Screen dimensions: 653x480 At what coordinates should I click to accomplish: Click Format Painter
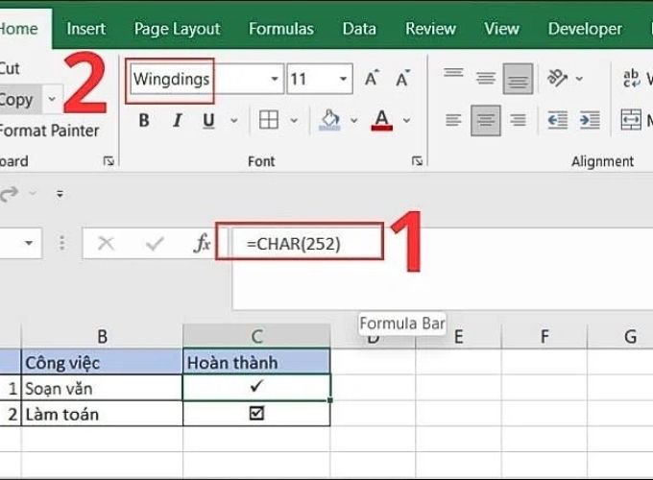click(x=49, y=131)
